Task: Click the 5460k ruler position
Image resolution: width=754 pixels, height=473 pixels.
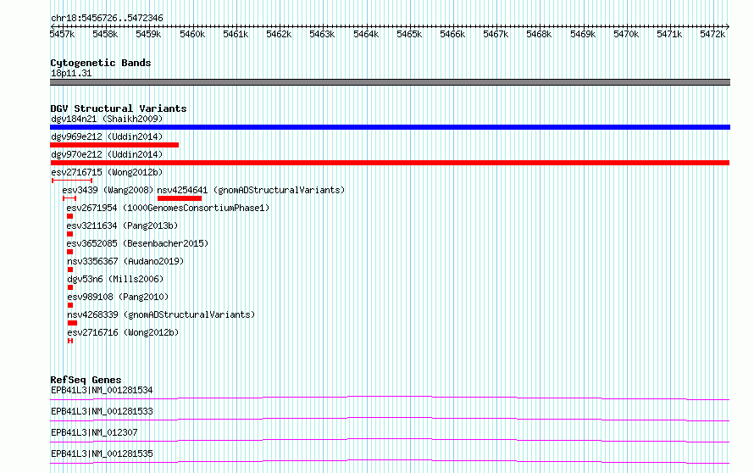Action: (192, 34)
